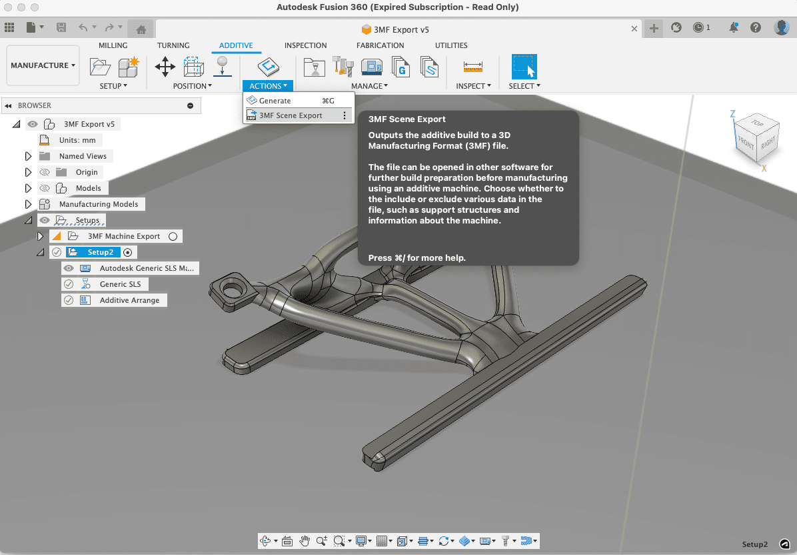This screenshot has width=797, height=555.
Task: Click the TOP face of the view cube
Action: tap(756, 124)
